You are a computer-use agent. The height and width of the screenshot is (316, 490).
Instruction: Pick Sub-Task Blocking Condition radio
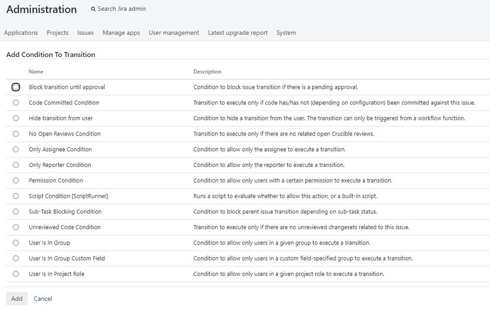click(16, 211)
